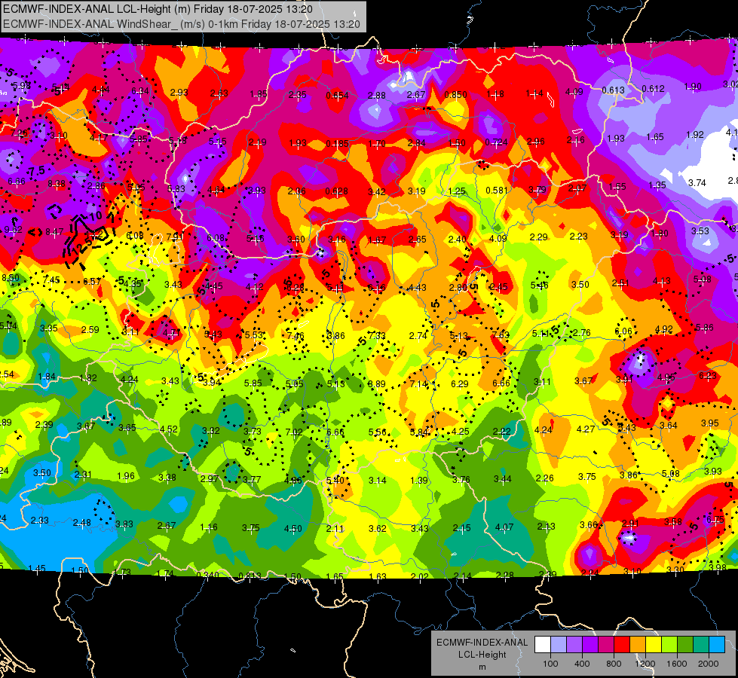738x678 pixels.
Task: Click the wind shear value '8.89'
Action: coord(376,384)
